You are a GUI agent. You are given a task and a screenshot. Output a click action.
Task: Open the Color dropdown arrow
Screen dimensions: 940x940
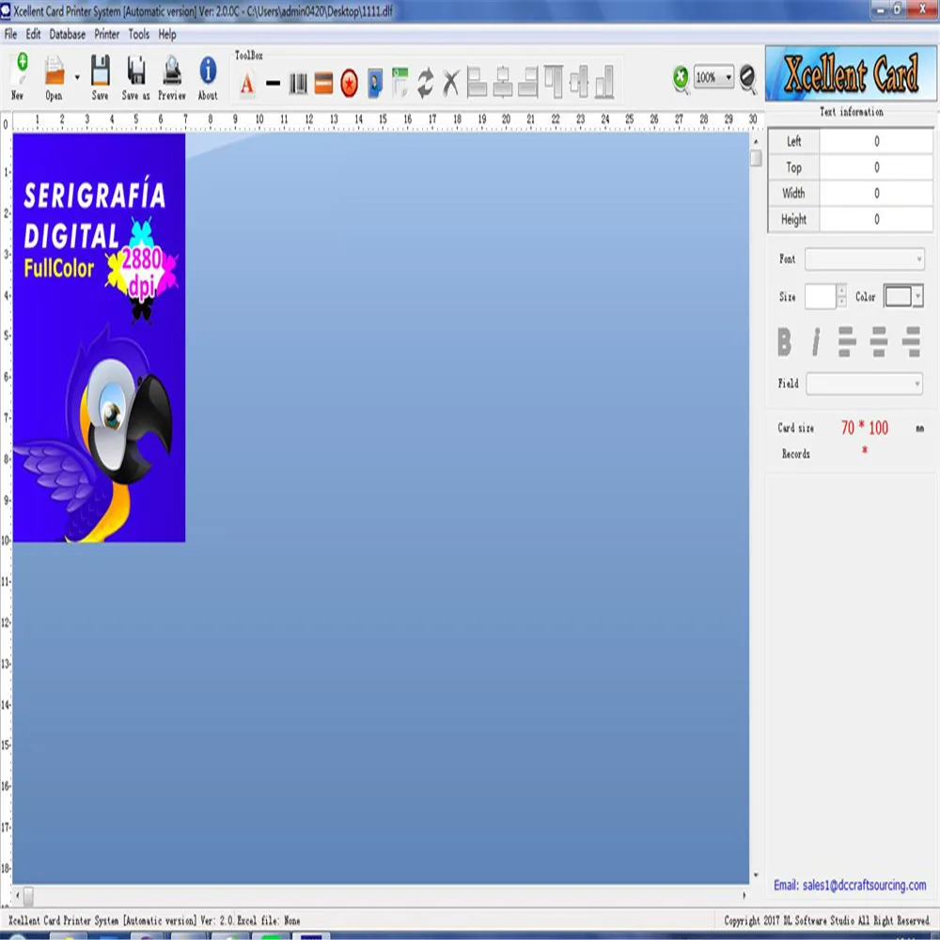(917, 296)
